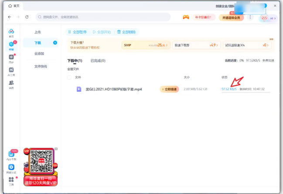Refresh the page with reload icon
This screenshot has height=194, width=283.
[x=27, y=17]
